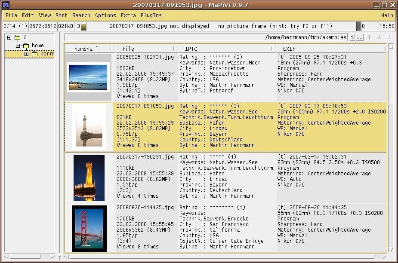Image resolution: width=398 pixels, height=263 pixels.
Task: Go up a directory with '..' button
Action: (360, 37)
